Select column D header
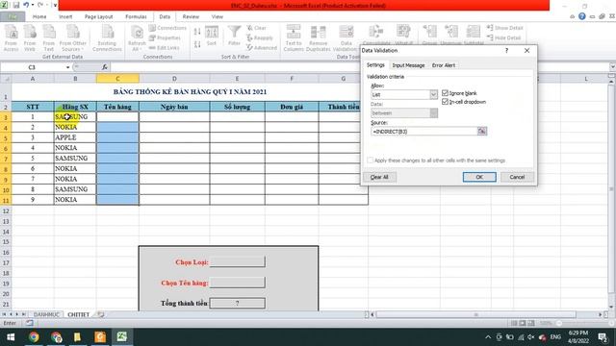The width and height of the screenshot is (616, 346). point(174,79)
